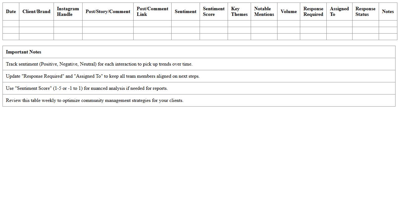This screenshot has width=398, height=202.
Task: Click the note about tracking sentiment trends
Action: click(99, 64)
